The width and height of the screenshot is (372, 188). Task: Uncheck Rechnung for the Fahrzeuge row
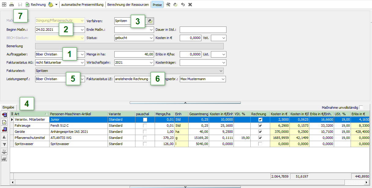260,126
